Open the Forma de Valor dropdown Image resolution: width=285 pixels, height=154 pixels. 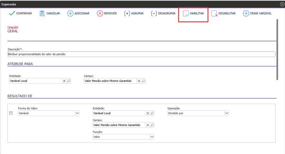(77, 113)
